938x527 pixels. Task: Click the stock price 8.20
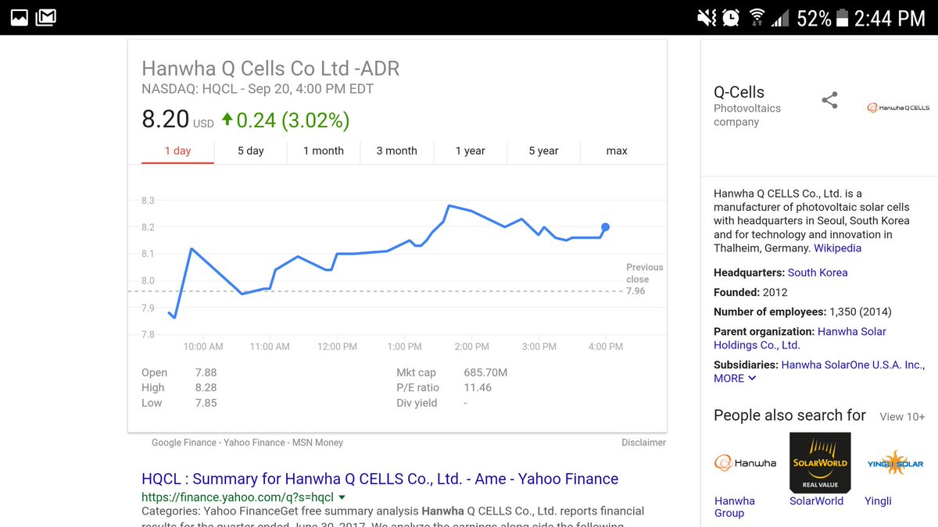[165, 119]
